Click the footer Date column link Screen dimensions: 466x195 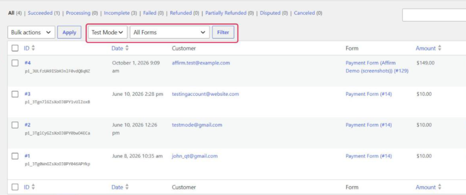pyautogui.click(x=117, y=187)
